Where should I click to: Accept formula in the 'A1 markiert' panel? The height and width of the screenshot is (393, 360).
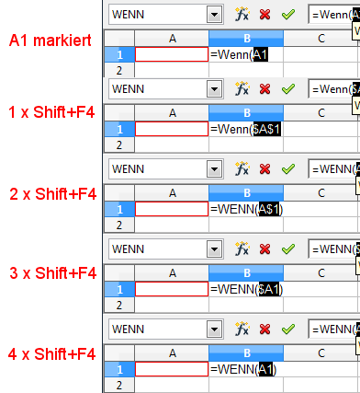[288, 15]
